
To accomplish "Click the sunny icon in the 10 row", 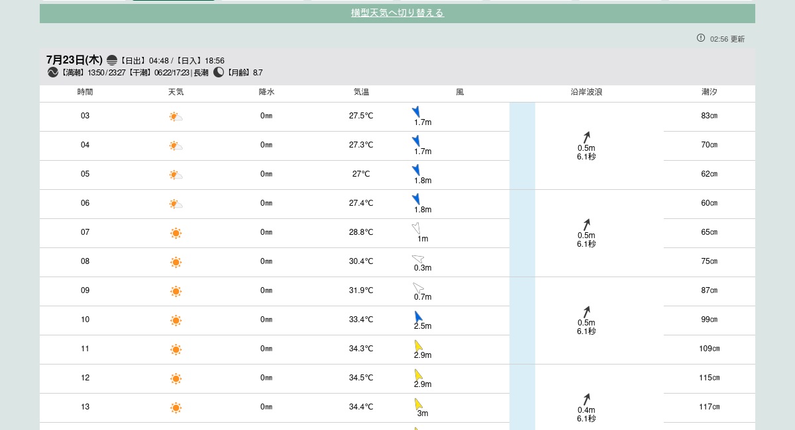I will coord(176,321).
